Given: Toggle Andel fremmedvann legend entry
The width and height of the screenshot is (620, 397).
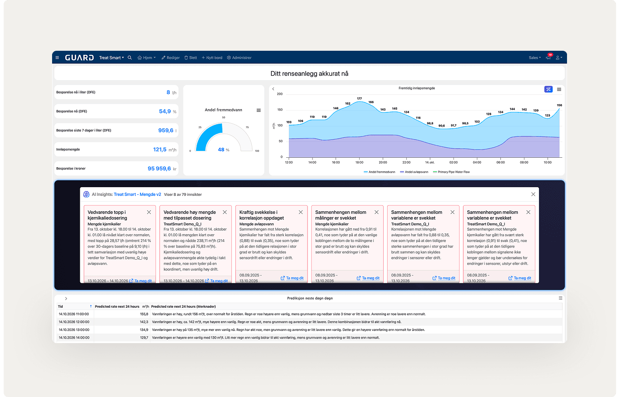Looking at the screenshot, I should coord(379,172).
